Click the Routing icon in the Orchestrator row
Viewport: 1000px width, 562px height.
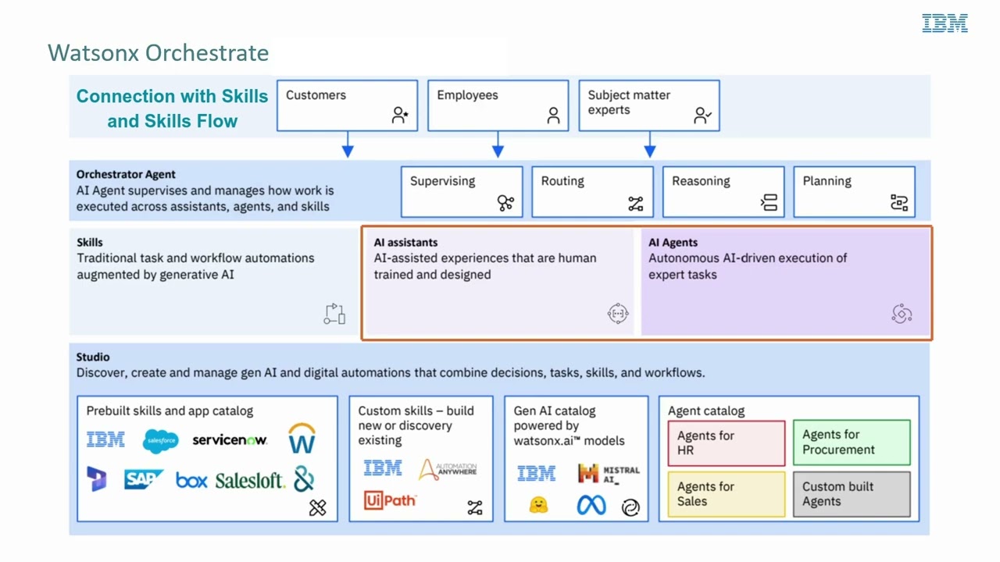[636, 204]
